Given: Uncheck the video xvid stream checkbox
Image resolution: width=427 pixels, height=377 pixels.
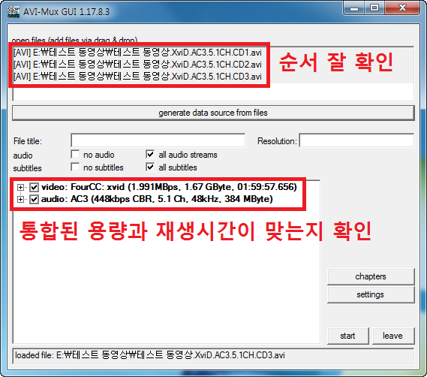Looking at the screenshot, I should (x=34, y=187).
